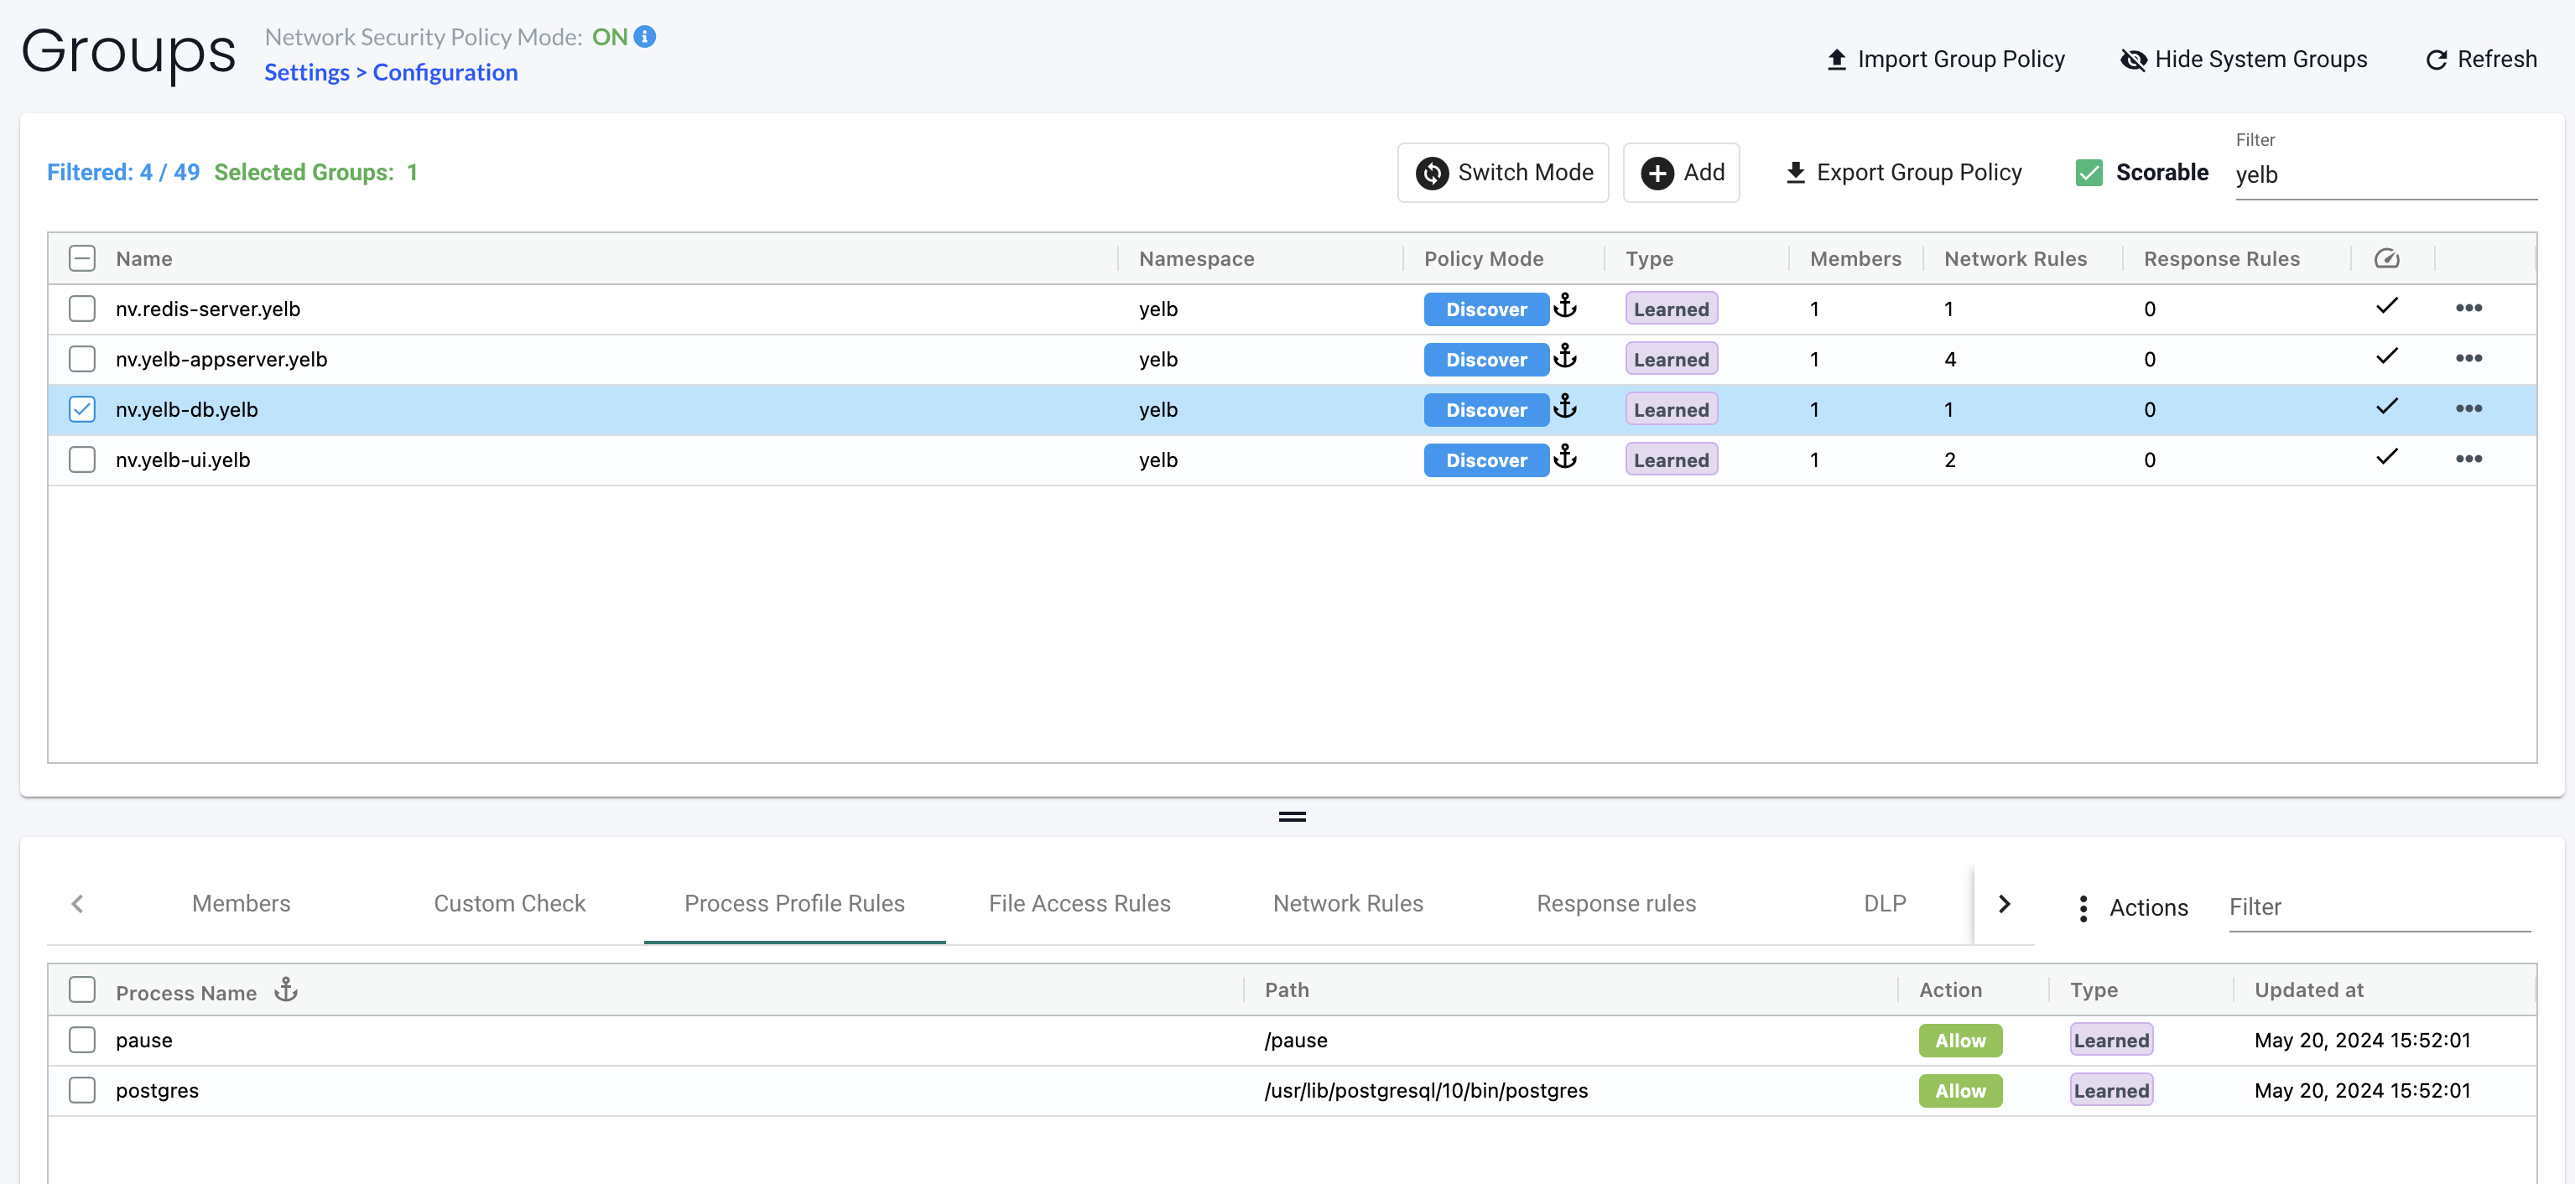The width and height of the screenshot is (2575, 1184).
Task: Click the Add group button
Action: pyautogui.click(x=1680, y=173)
